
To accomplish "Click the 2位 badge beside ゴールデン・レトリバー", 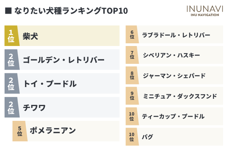I will [x=11, y=60].
